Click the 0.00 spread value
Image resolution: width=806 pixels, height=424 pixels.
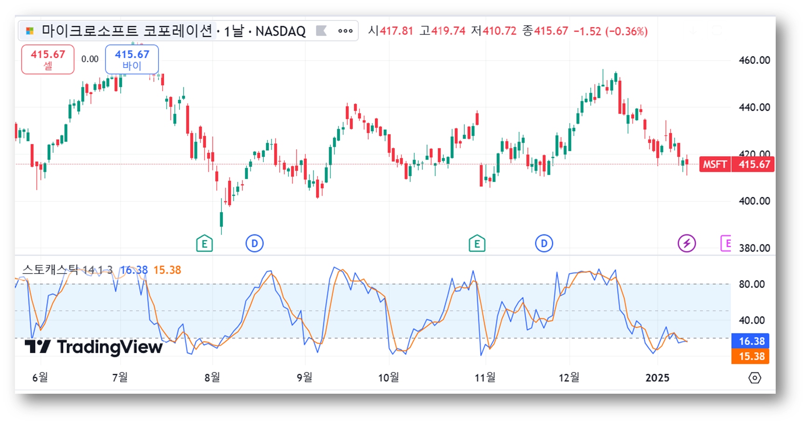pyautogui.click(x=90, y=59)
